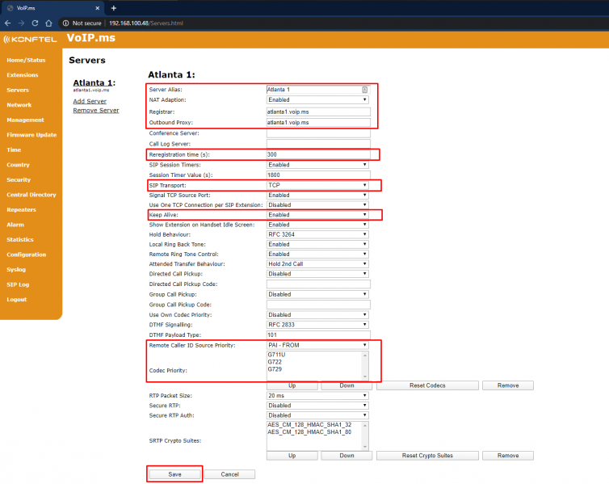Open browser home page icon
The width and height of the screenshot is (609, 484).
pos(48,23)
